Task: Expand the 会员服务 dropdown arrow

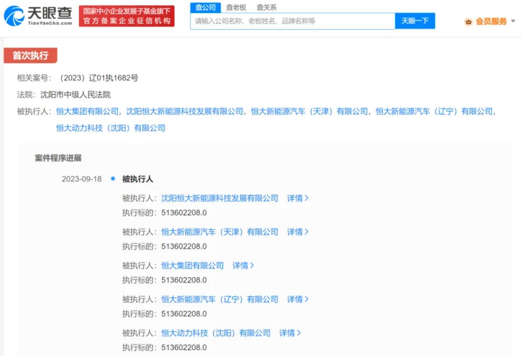Action: 513,21
